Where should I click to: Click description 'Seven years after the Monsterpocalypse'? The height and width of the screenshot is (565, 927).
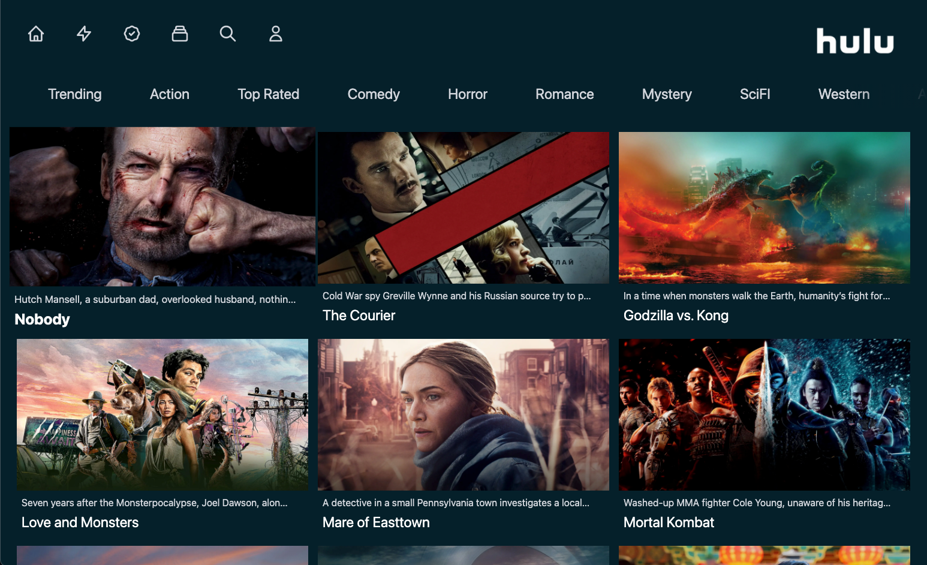(x=155, y=503)
